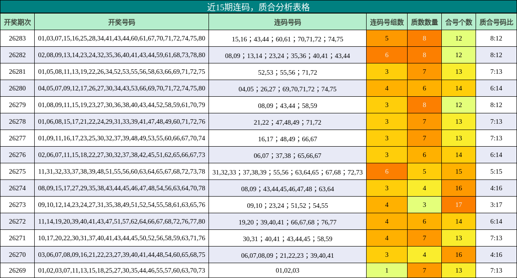The width and height of the screenshot is (517, 278).
Task: Click consecutive numbers 08,09；43,44；58,59
Action: [x=287, y=105]
